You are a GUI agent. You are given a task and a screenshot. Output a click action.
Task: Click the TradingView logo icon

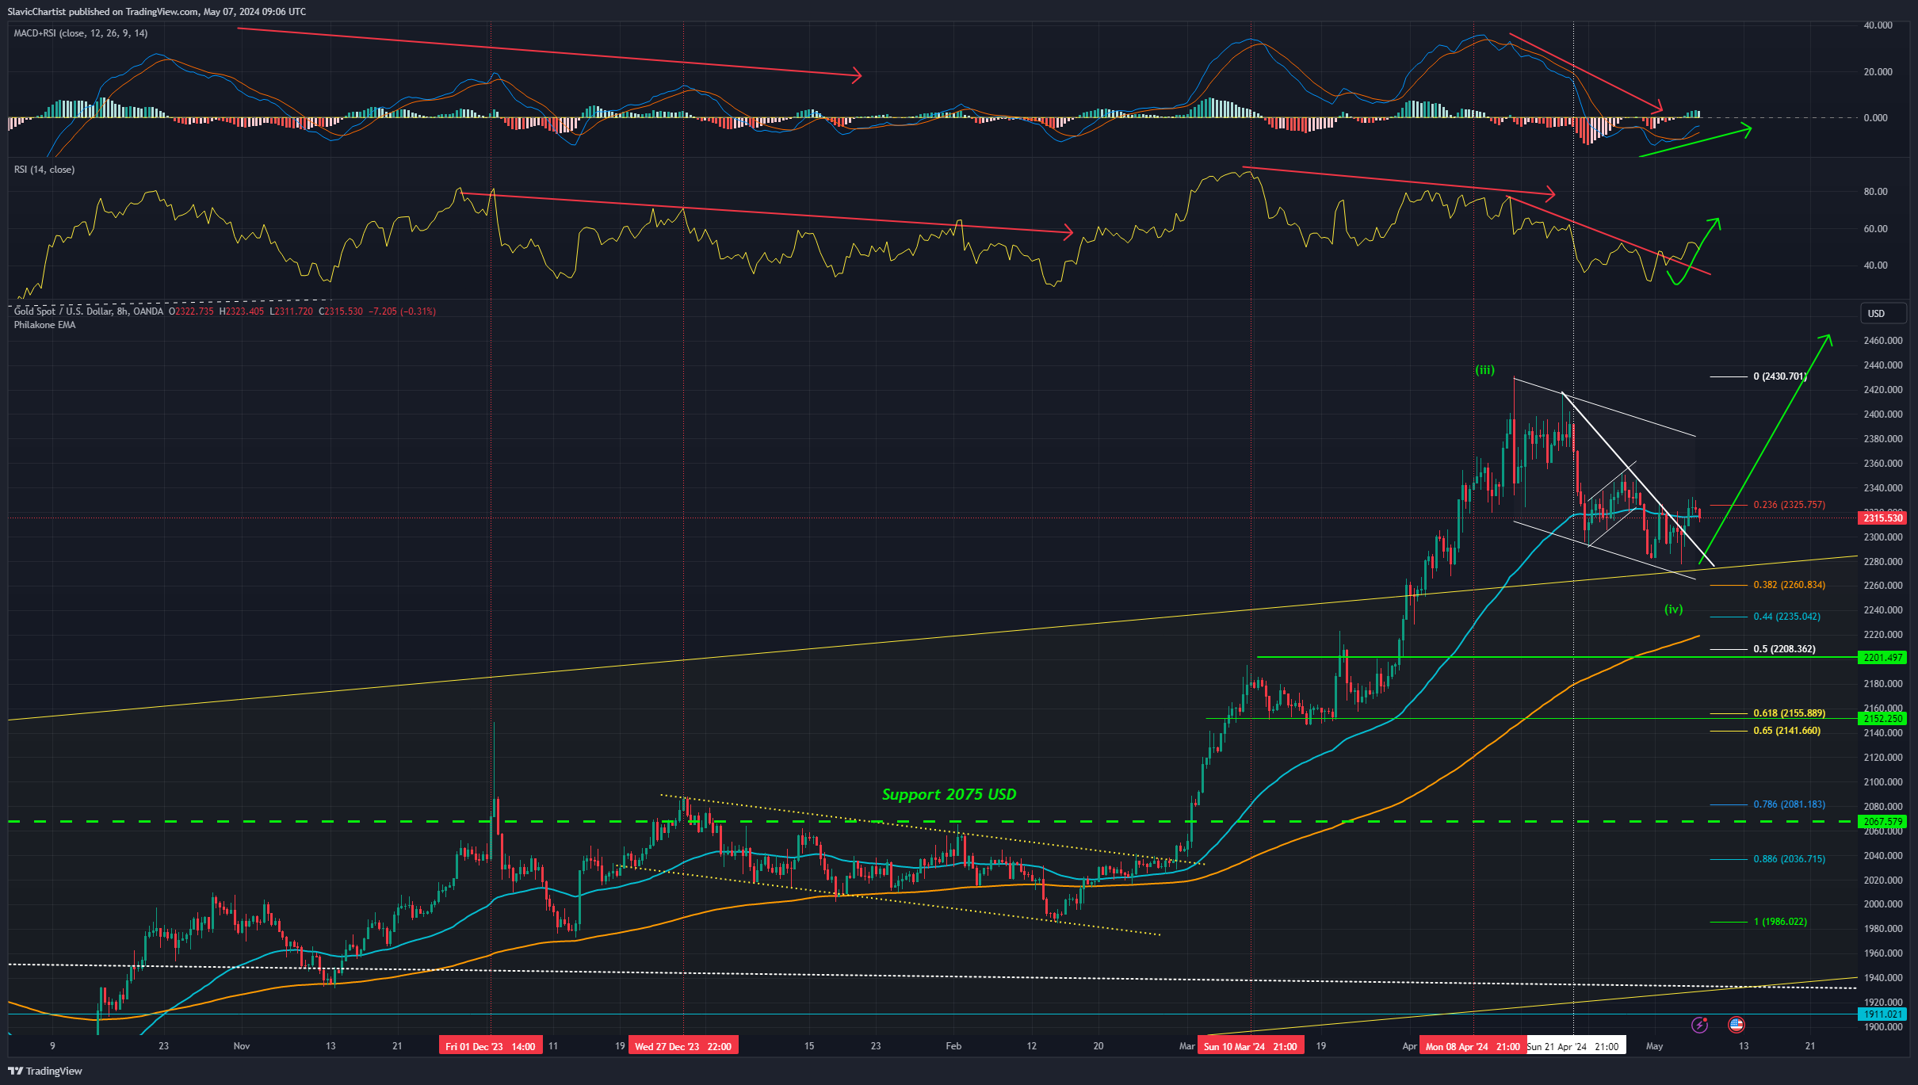pyautogui.click(x=15, y=1071)
